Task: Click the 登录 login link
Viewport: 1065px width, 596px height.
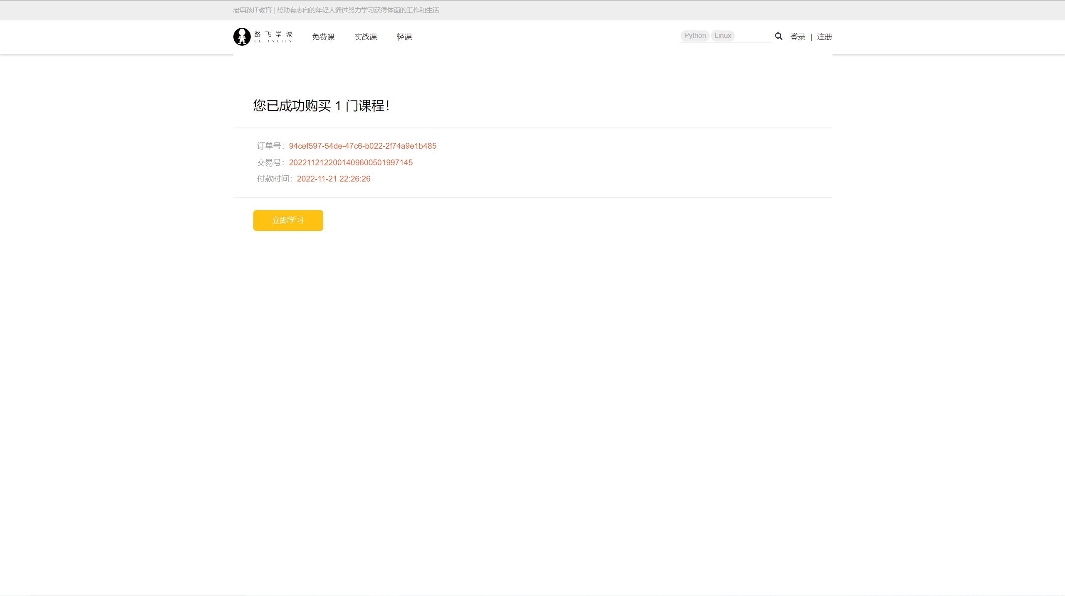Action: [798, 37]
